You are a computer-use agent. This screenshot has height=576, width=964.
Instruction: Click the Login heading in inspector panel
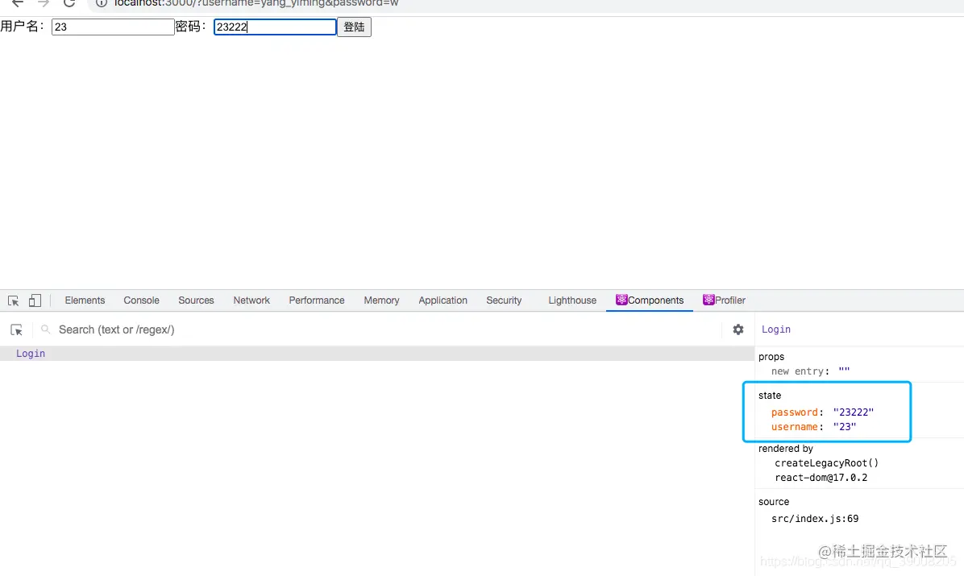pos(776,329)
